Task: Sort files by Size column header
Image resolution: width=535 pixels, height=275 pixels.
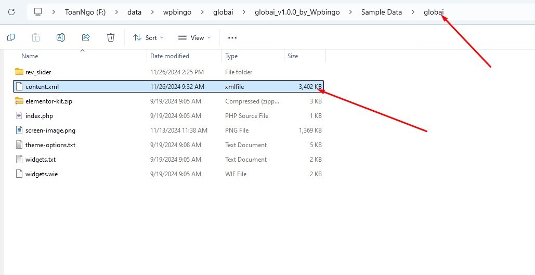Action: (x=293, y=56)
